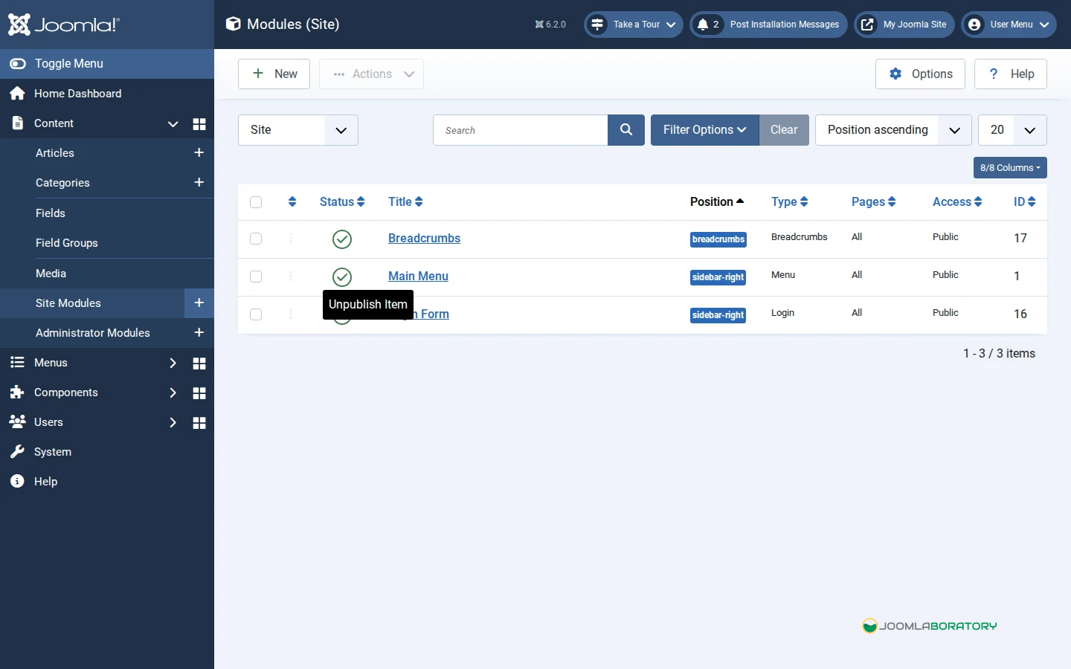
Task: Expand the Users section chevron
Action: click(173, 422)
